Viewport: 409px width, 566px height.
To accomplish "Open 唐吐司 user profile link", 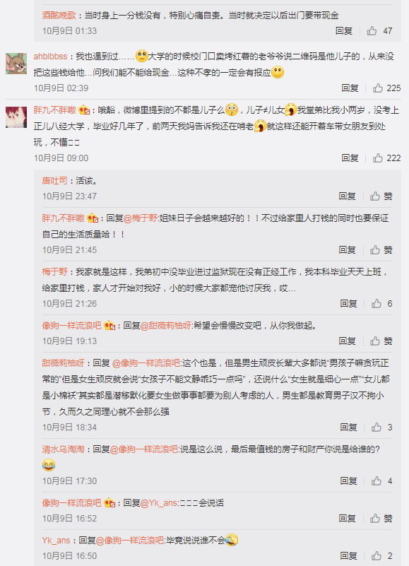I will [x=54, y=180].
